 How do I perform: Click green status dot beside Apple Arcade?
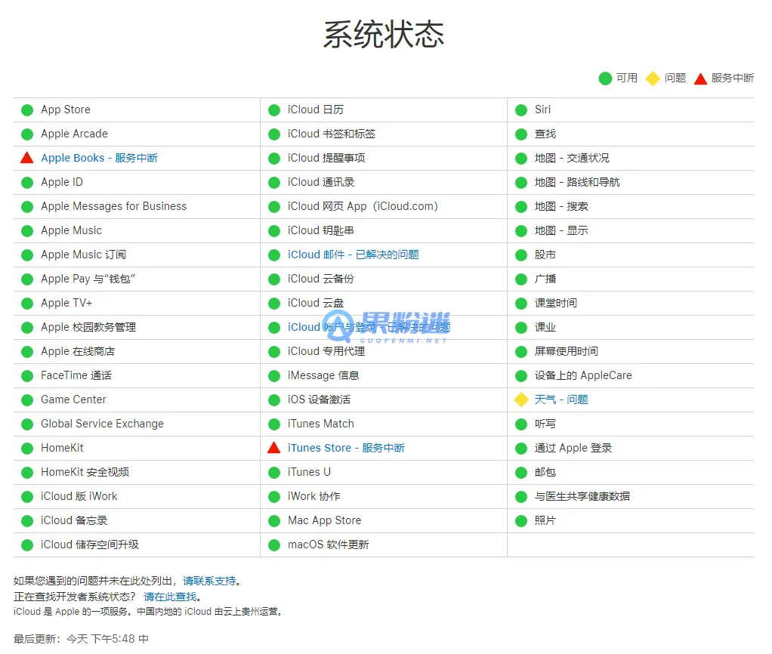tap(27, 134)
